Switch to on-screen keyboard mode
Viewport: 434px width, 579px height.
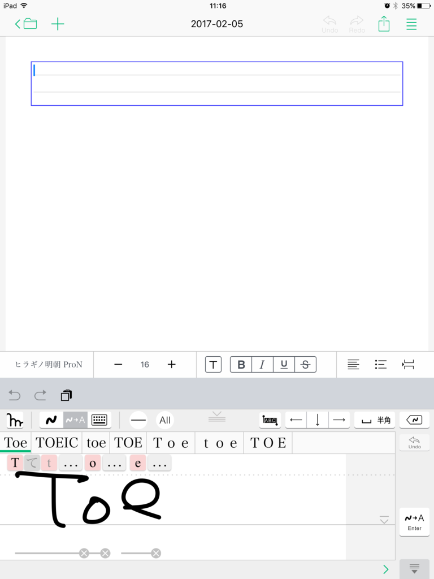[x=99, y=420]
